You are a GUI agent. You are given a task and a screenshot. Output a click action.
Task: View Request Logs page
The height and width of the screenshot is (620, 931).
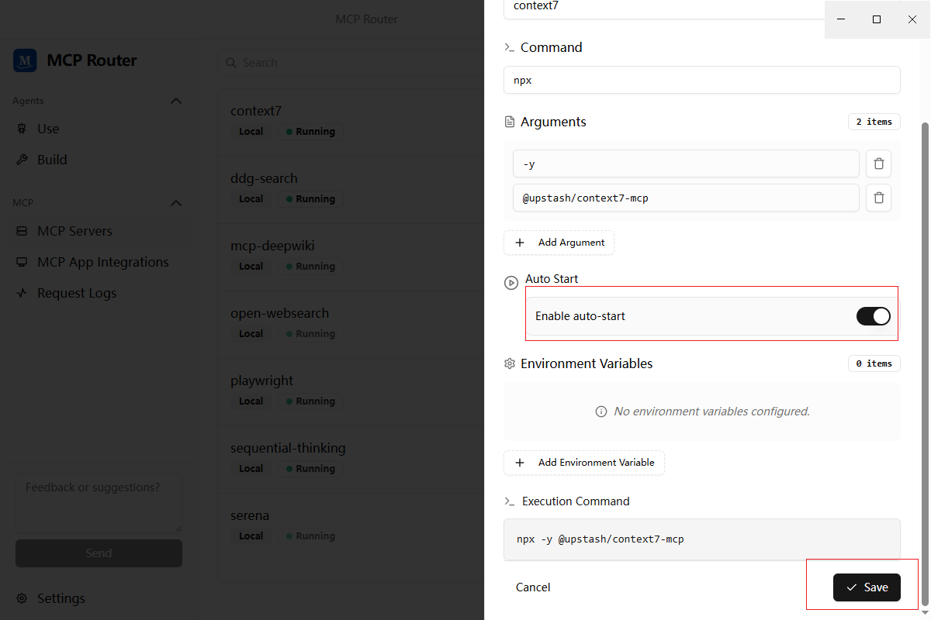click(x=77, y=293)
